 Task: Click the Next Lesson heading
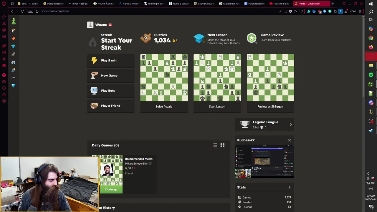point(217,35)
